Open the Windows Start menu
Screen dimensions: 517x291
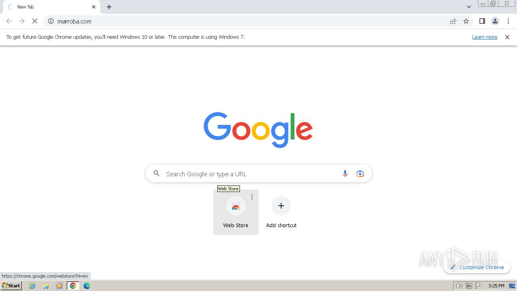click(11, 286)
